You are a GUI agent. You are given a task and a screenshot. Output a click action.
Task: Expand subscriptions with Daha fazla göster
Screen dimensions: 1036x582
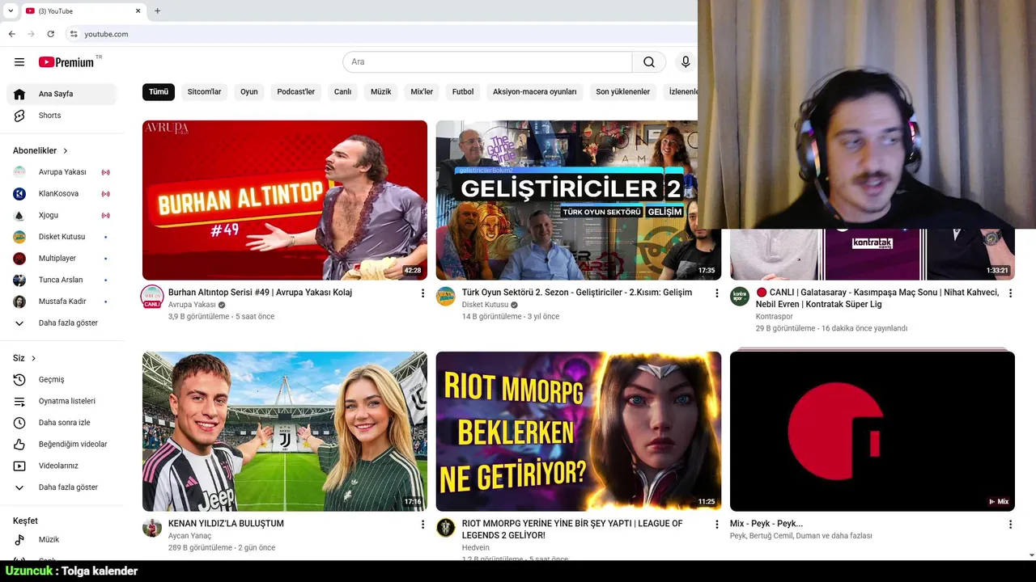(62, 323)
